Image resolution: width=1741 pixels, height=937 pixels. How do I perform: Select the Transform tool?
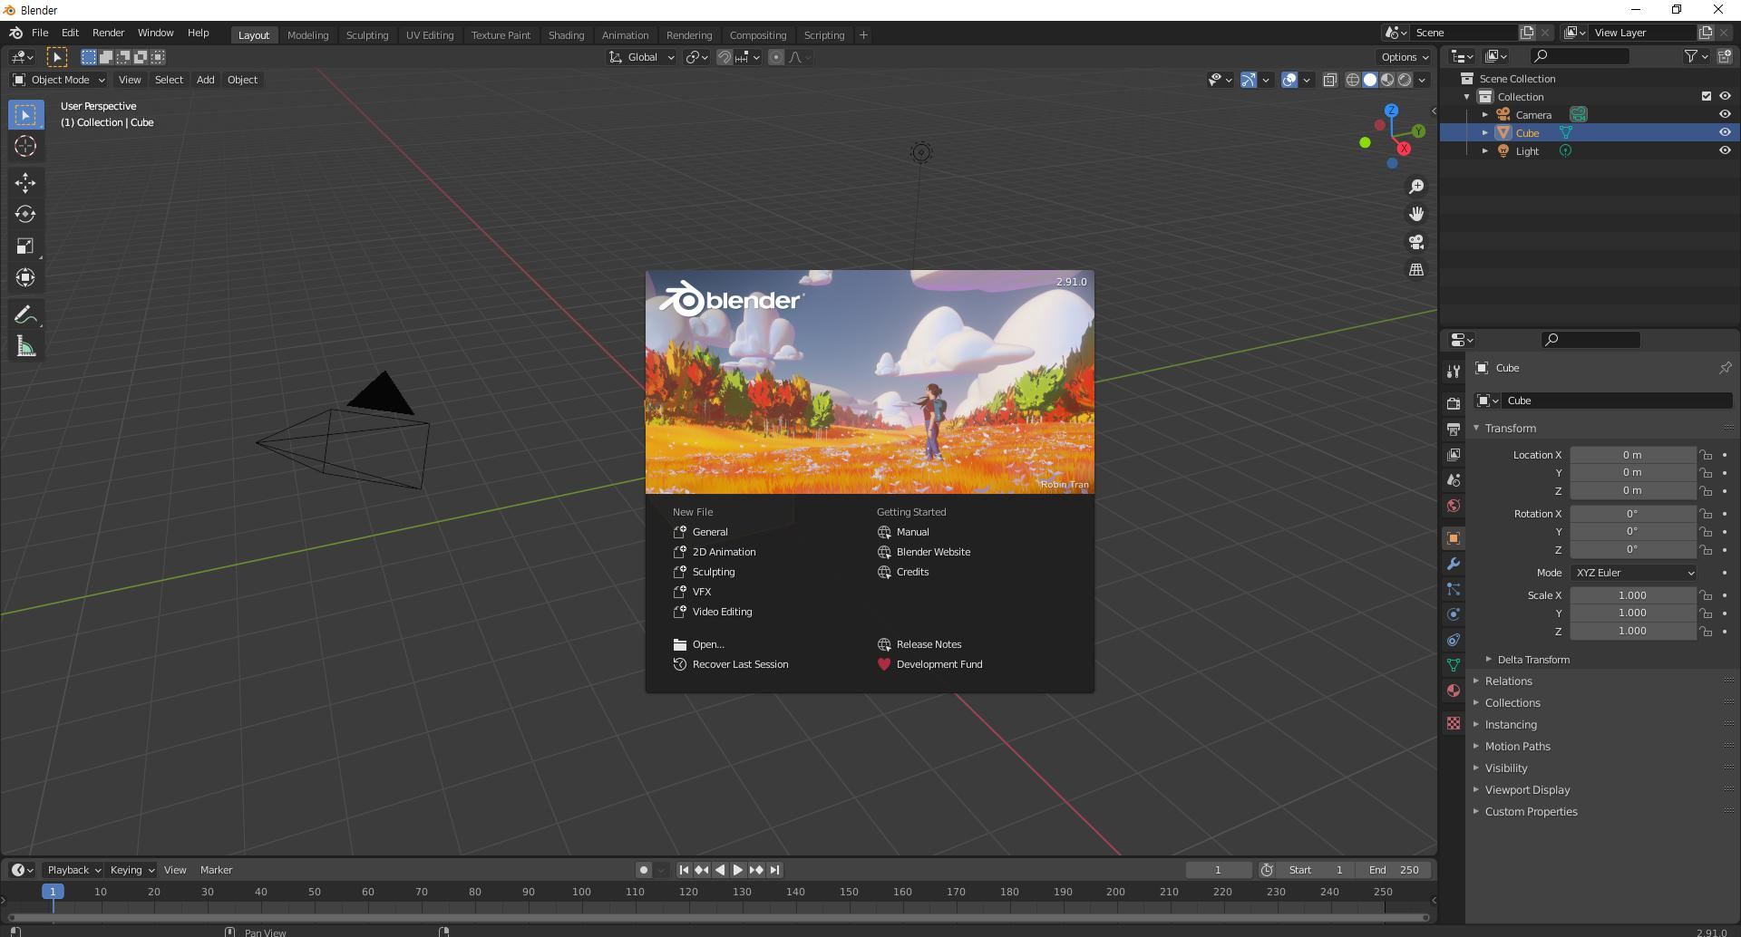coord(25,277)
